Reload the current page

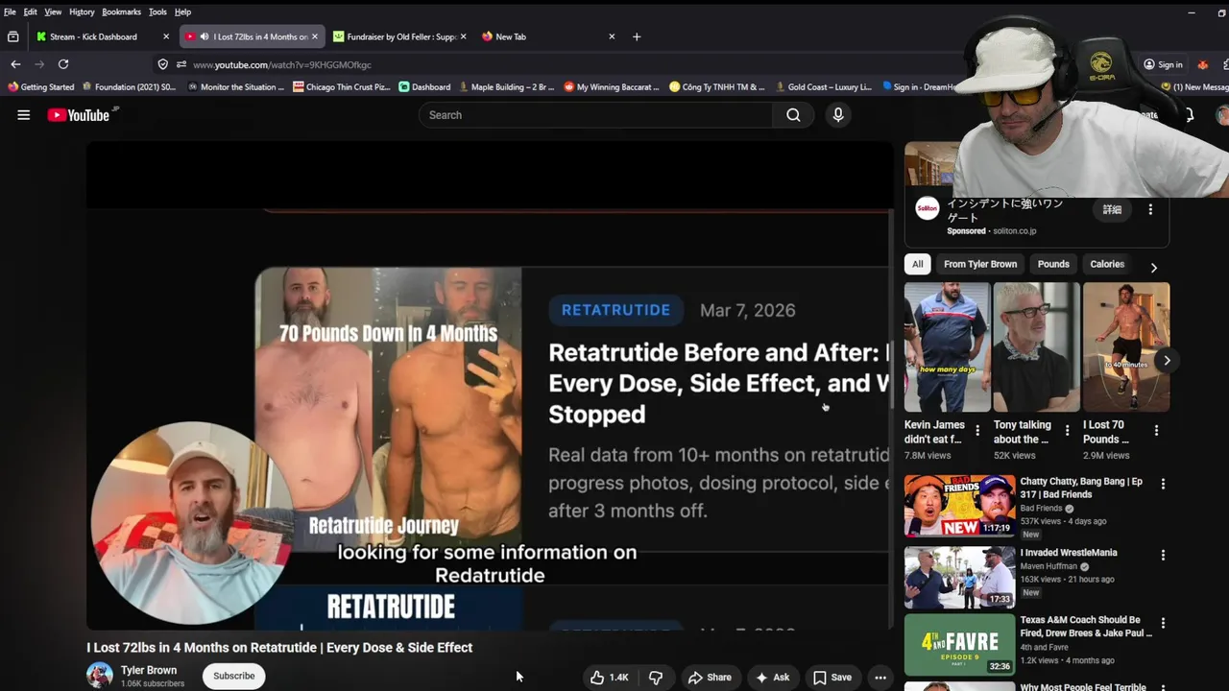click(63, 64)
